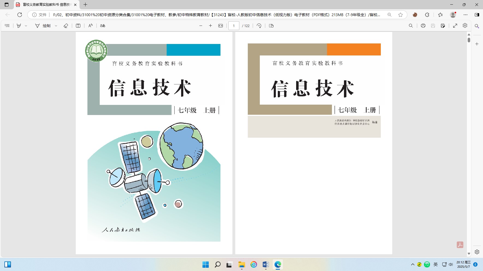Enter full screen mode for PDF
Screen dimensions: 483x271
[x=455, y=26]
